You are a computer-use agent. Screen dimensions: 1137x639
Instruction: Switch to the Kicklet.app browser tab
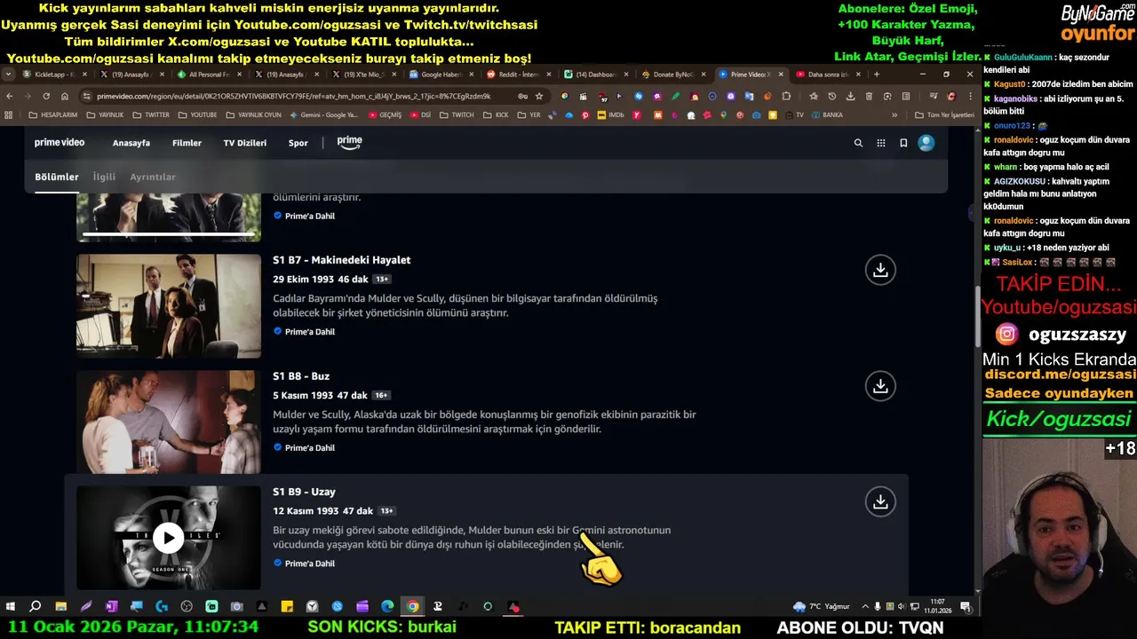coord(53,75)
